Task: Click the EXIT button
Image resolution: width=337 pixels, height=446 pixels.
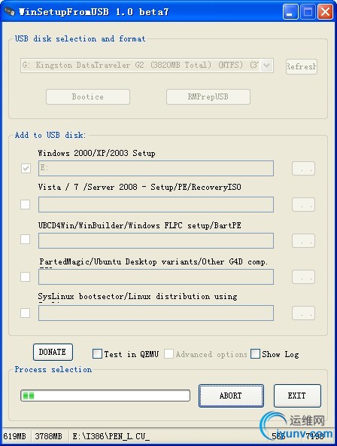Action: click(297, 396)
